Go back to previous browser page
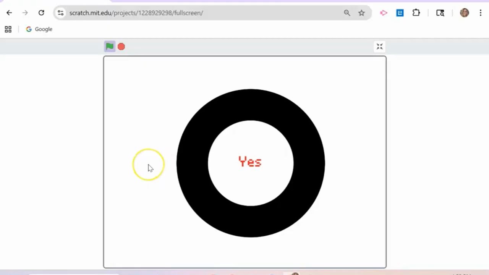Image resolution: width=489 pixels, height=275 pixels. [9, 13]
